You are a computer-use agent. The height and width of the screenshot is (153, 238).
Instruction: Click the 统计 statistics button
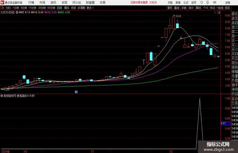point(191,8)
